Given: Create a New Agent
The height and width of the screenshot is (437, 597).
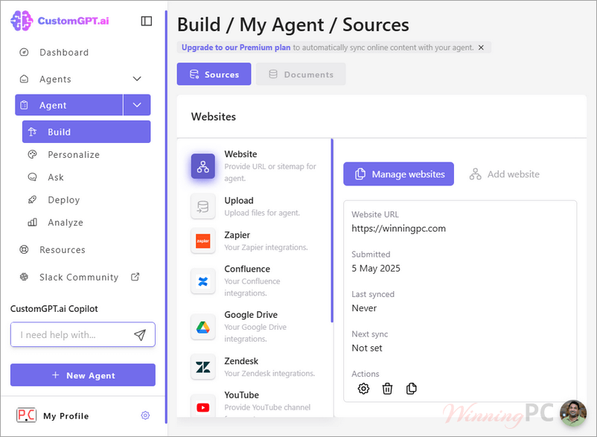Looking at the screenshot, I should [83, 375].
